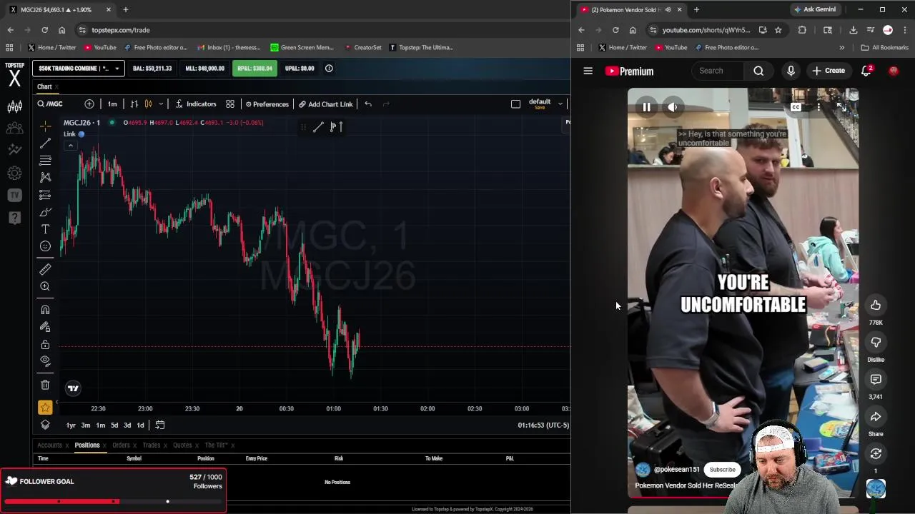Viewport: 915px width, 514px height.
Task: Open YouTube notifications bell
Action: [x=866, y=71]
